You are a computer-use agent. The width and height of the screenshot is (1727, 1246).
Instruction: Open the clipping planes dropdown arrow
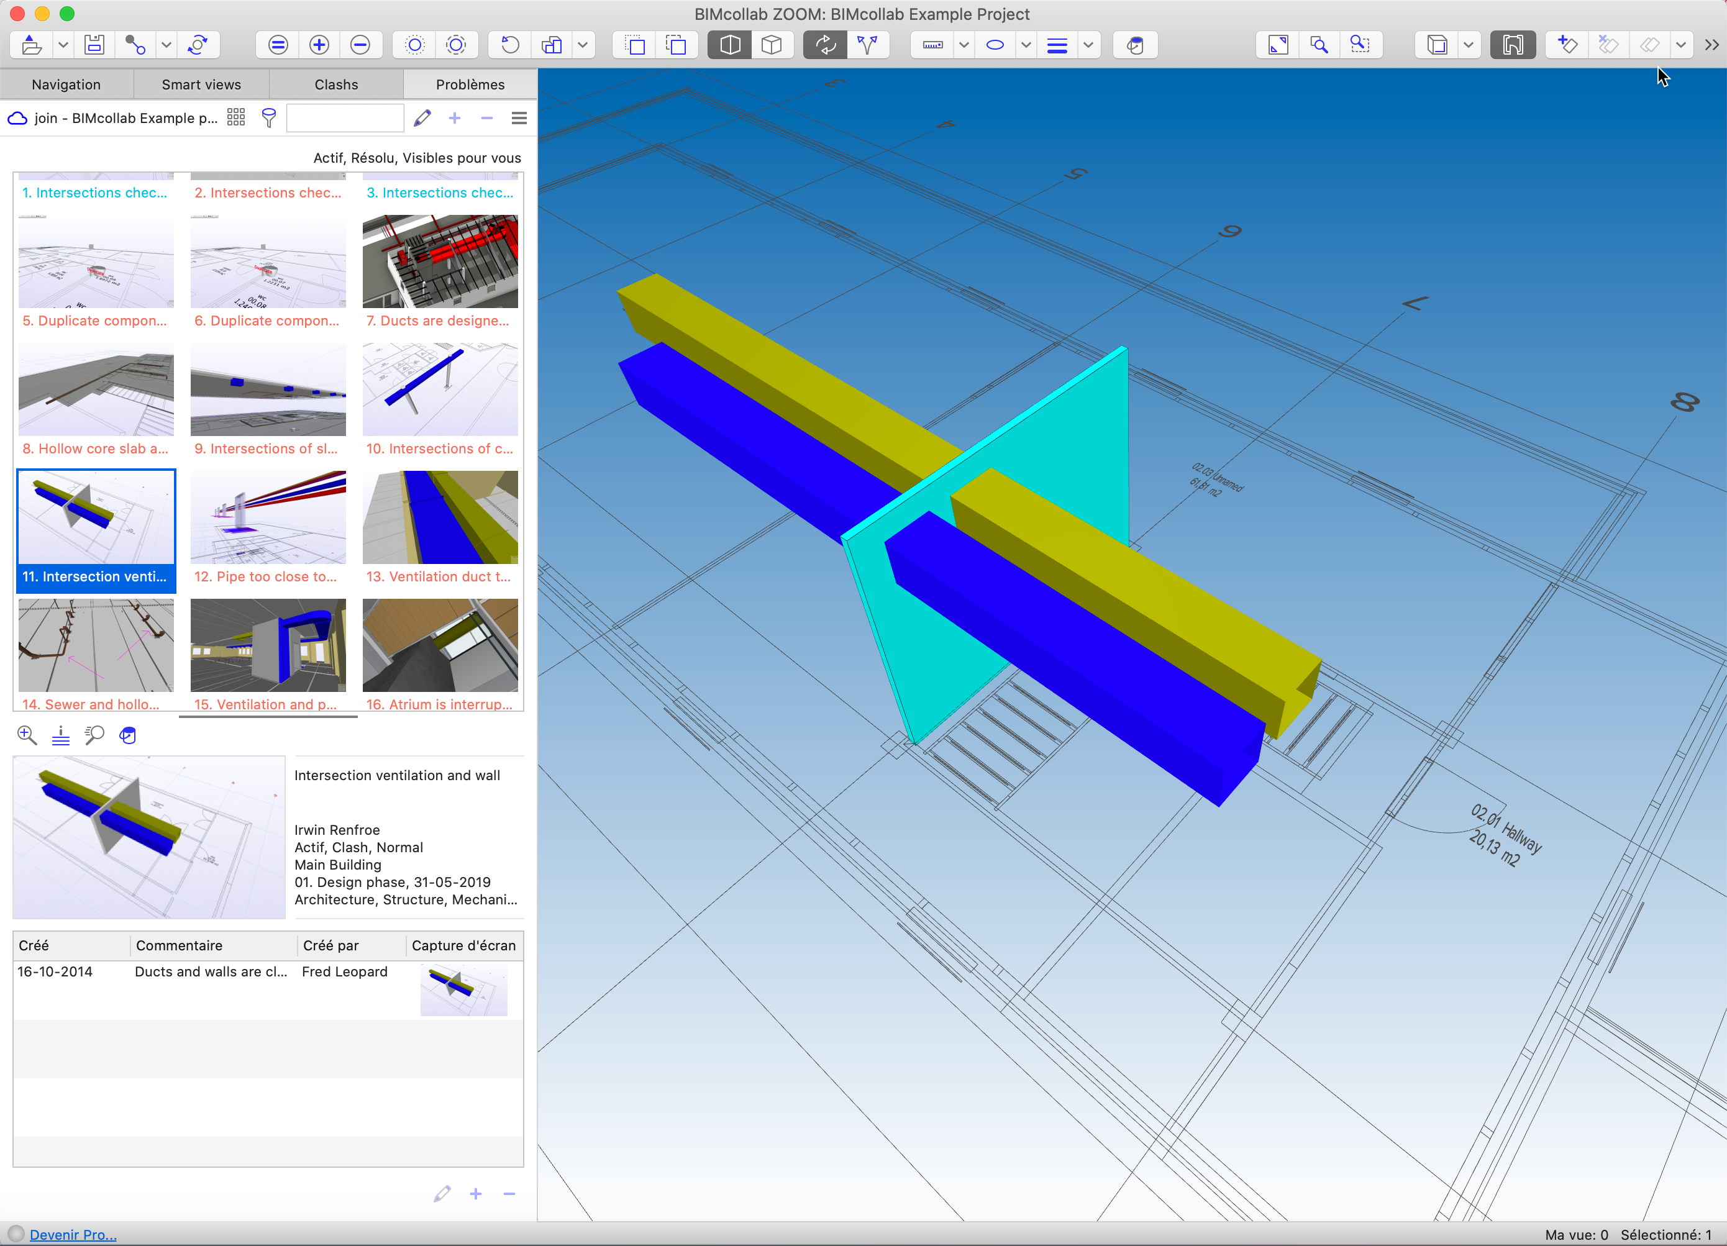click(x=1680, y=45)
